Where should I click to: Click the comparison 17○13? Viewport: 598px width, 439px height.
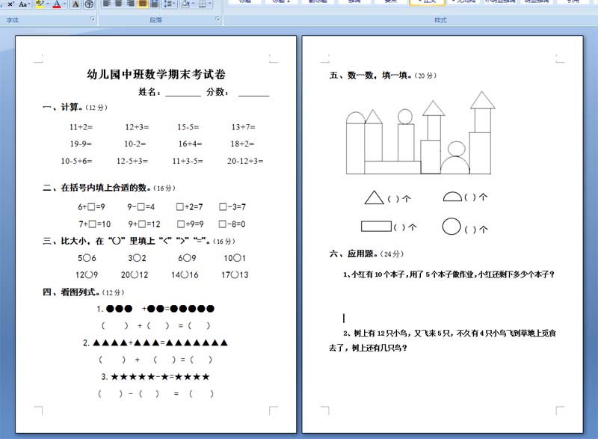click(x=235, y=274)
